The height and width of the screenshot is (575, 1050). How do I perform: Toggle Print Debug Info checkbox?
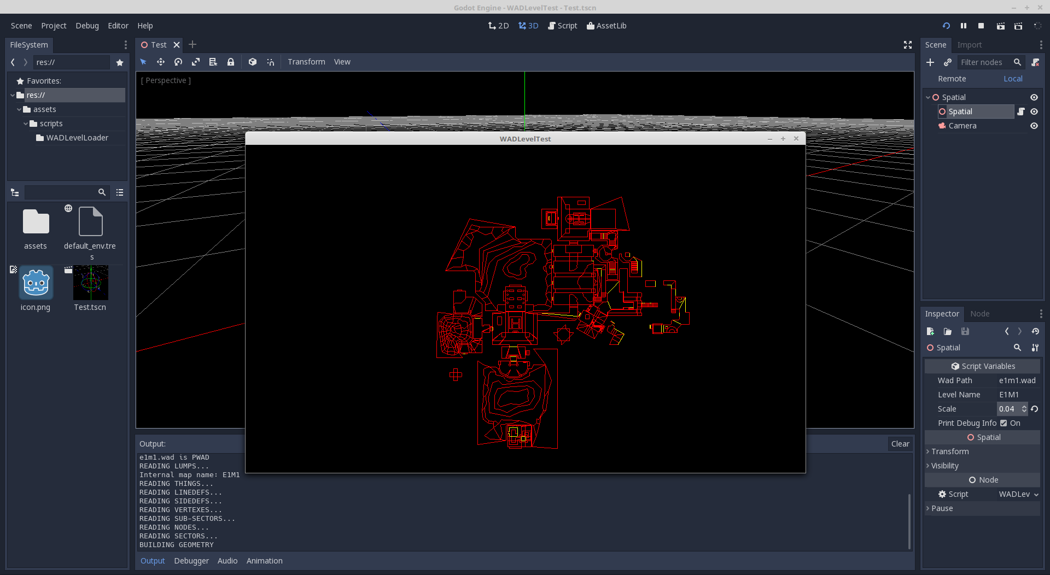click(x=1004, y=423)
